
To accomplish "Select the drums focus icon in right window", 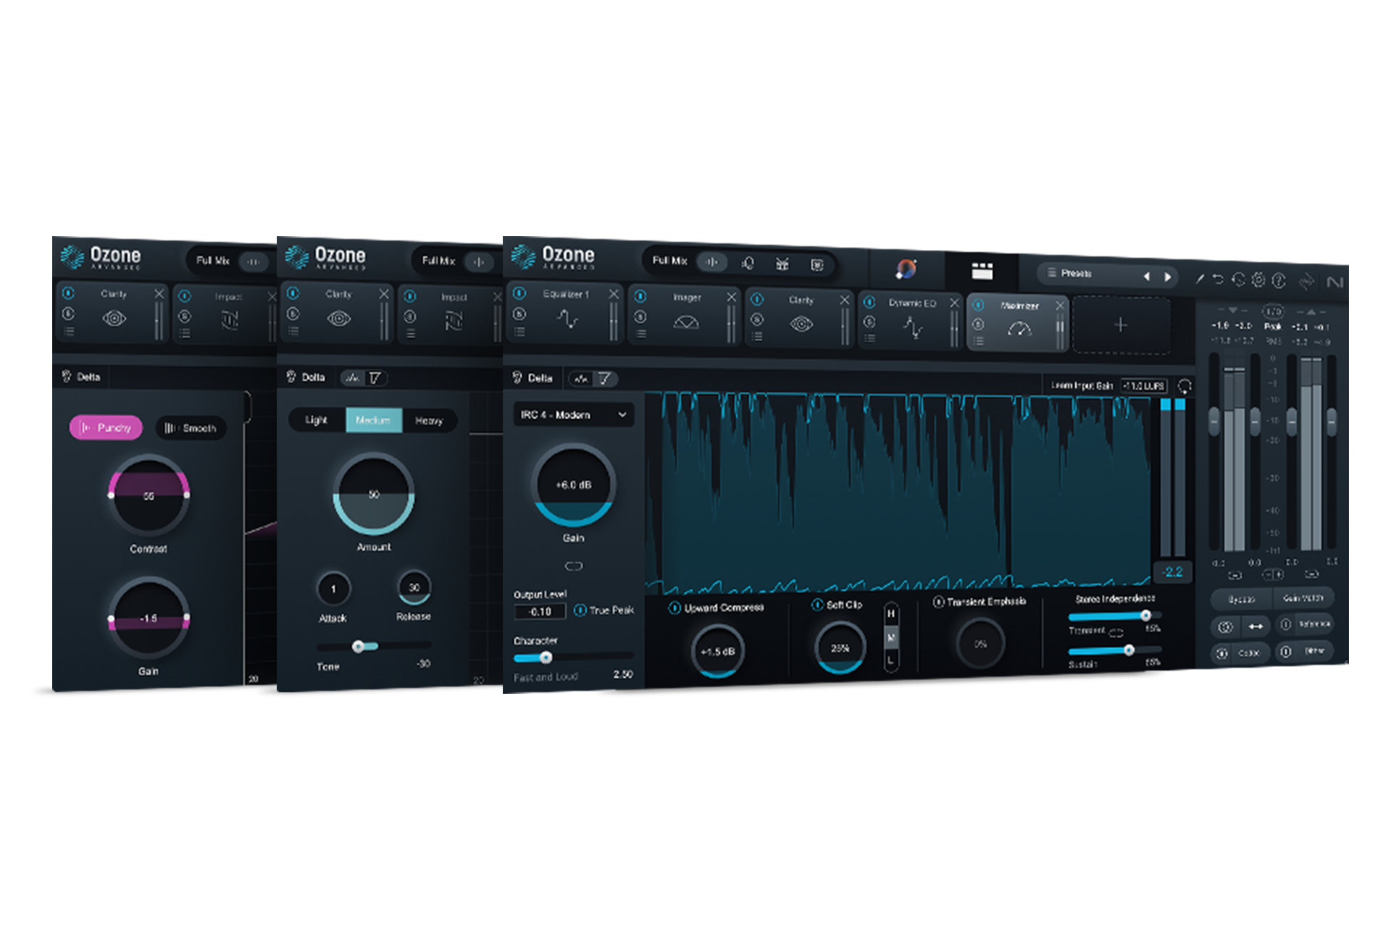I will coord(782,264).
